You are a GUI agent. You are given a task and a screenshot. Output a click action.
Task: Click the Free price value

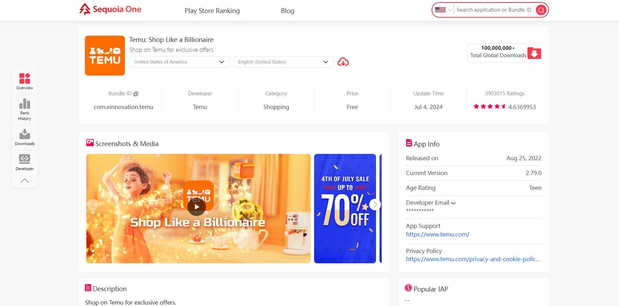coord(352,107)
